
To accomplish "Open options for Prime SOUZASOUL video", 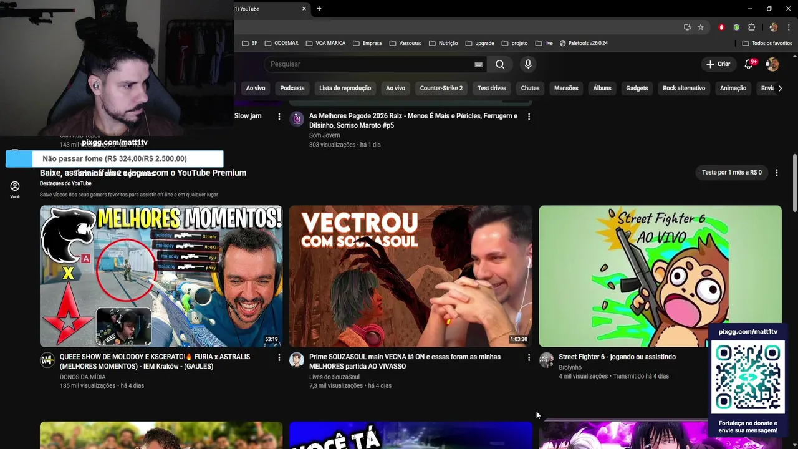I will tap(529, 357).
